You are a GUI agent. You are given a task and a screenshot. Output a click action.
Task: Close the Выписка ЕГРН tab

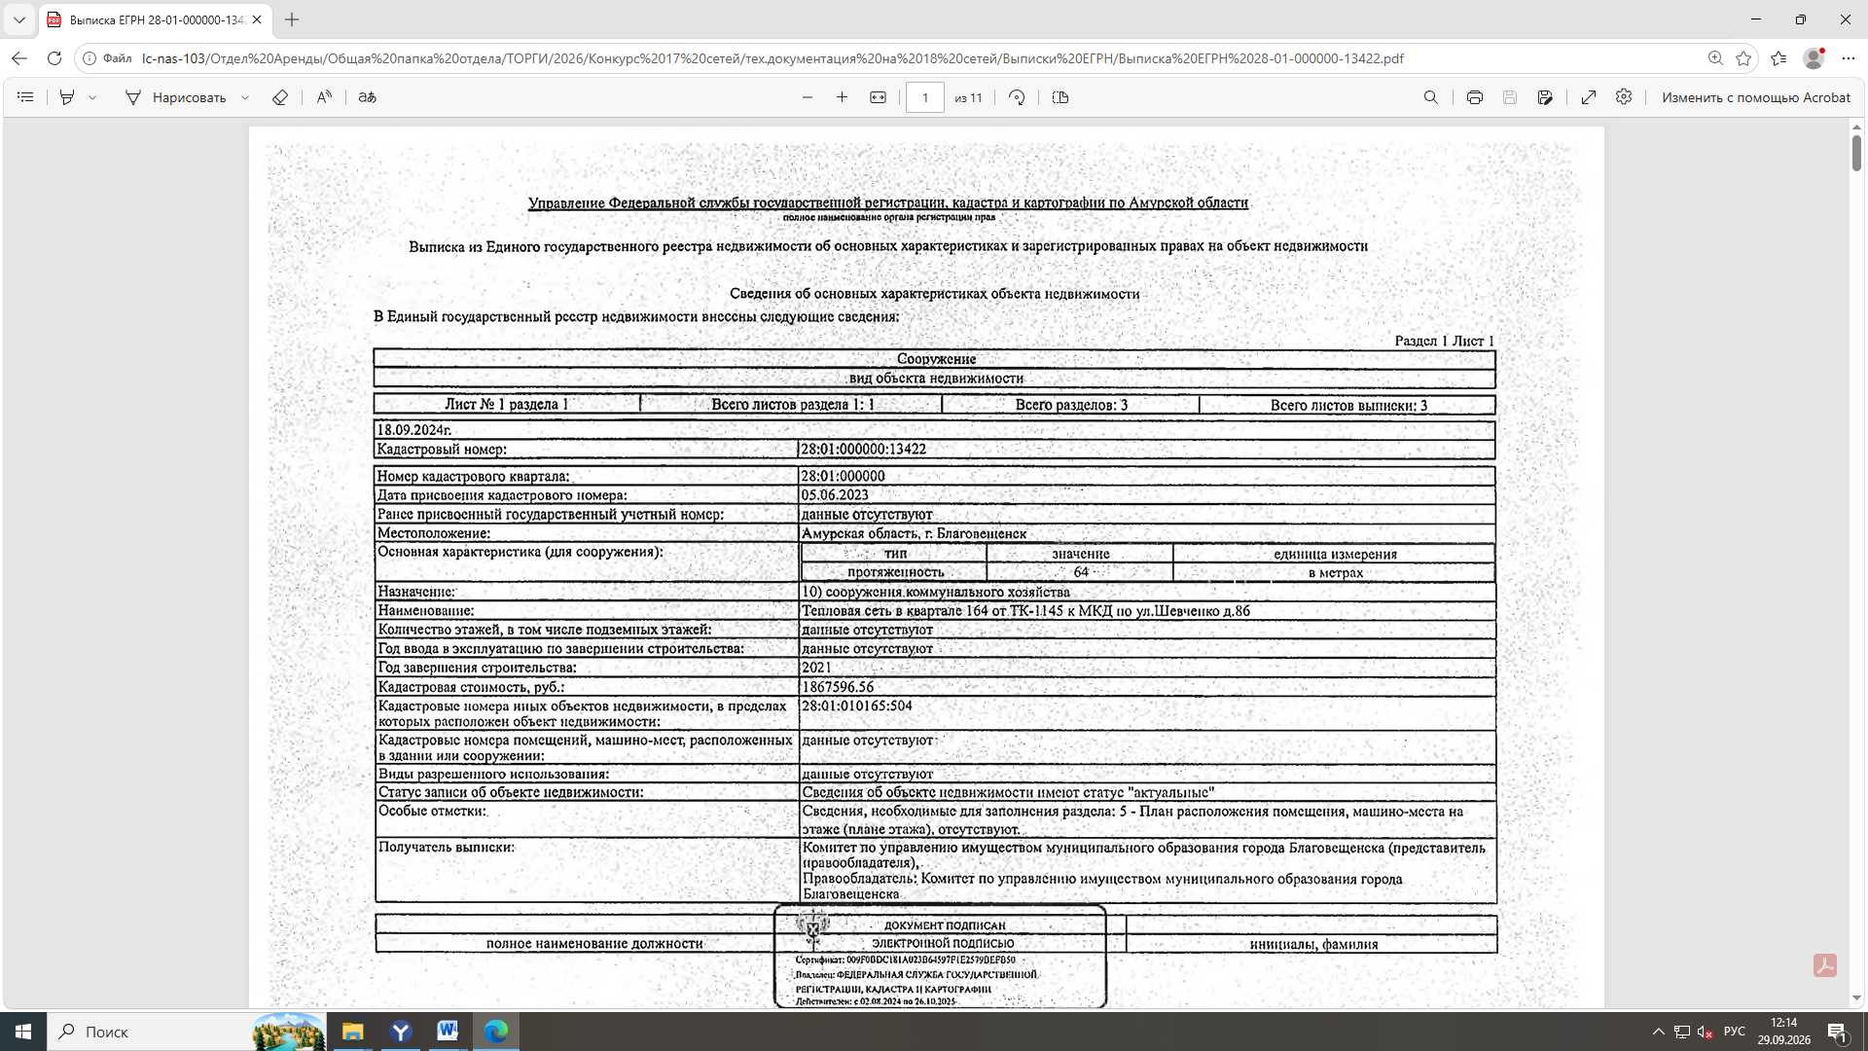tap(257, 19)
